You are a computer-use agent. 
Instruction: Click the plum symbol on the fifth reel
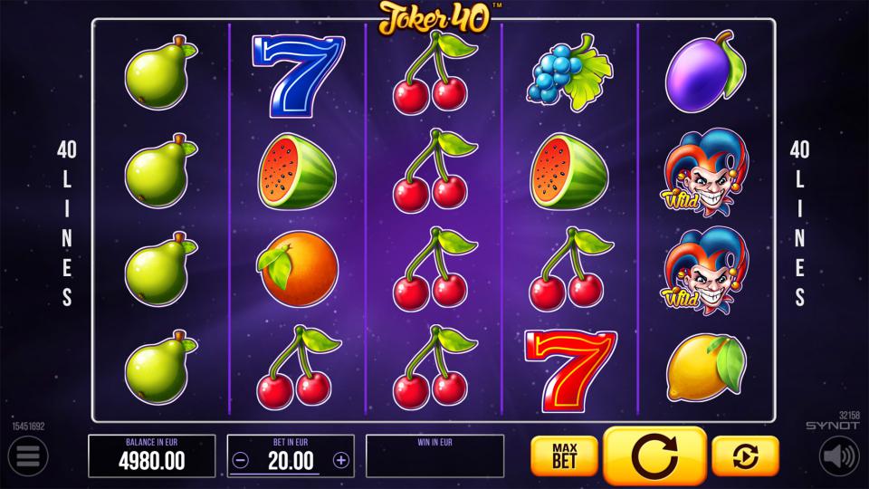(705, 72)
